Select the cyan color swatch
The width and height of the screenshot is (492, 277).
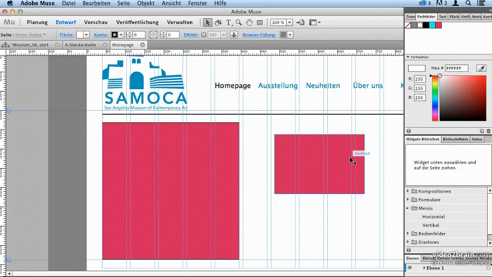click(x=432, y=25)
